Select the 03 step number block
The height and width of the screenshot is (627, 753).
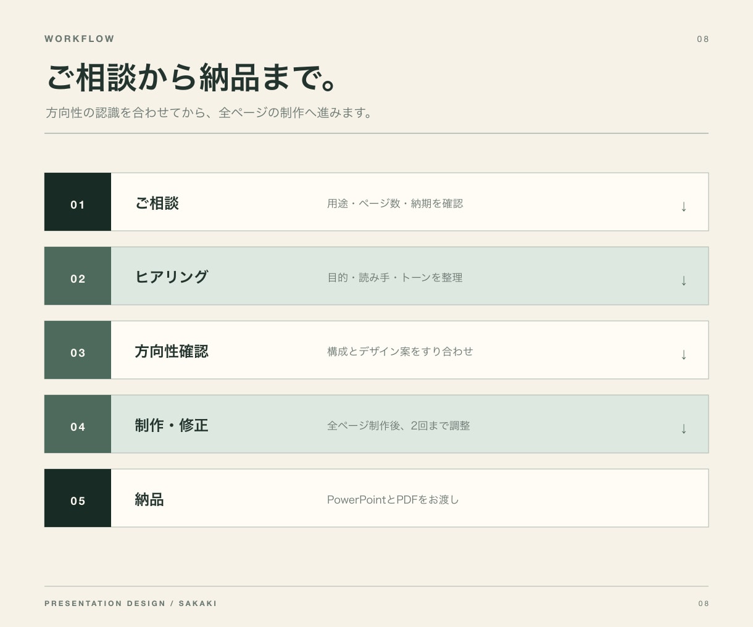click(78, 350)
